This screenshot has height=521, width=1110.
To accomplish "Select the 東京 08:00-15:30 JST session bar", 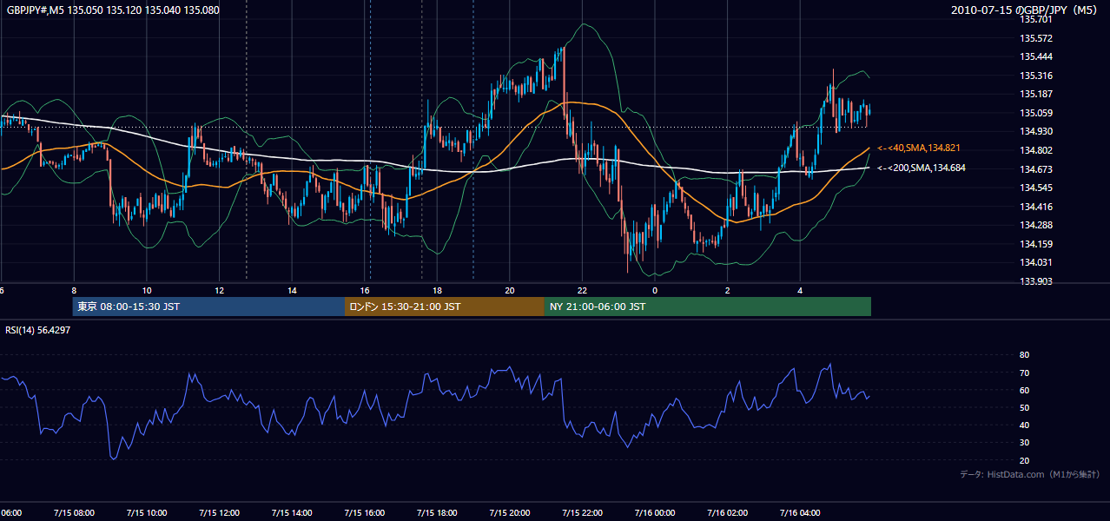I will pyautogui.click(x=208, y=307).
